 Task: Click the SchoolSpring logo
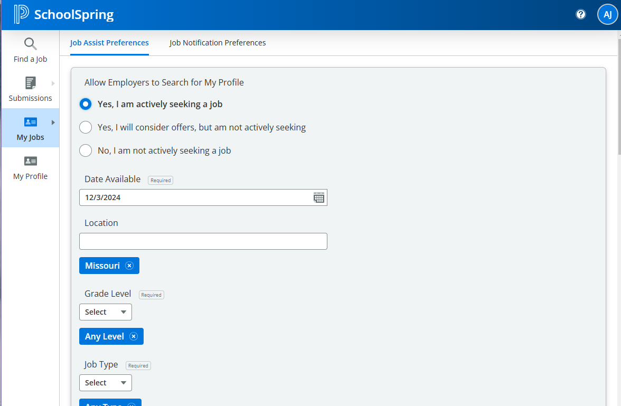63,14
